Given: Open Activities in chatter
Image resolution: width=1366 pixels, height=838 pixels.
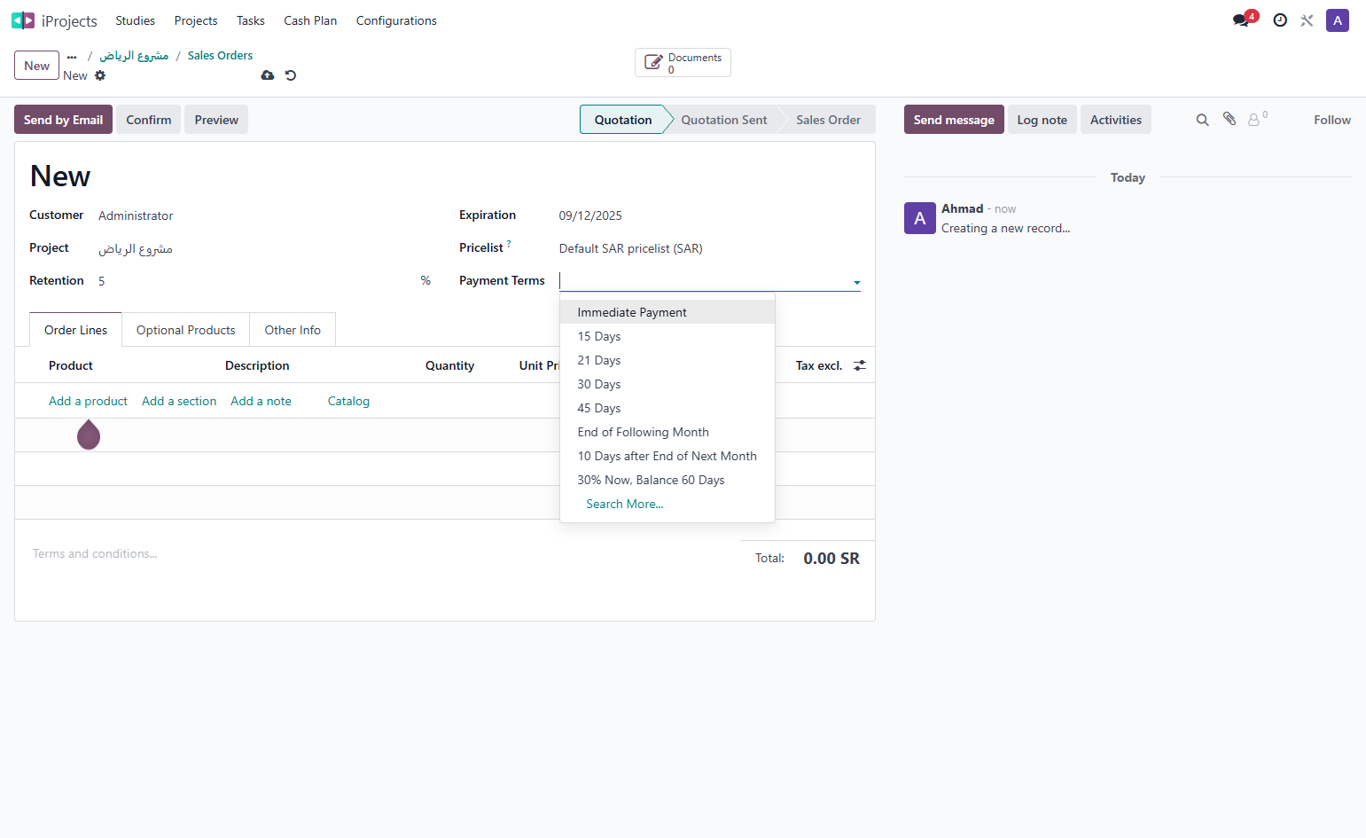Looking at the screenshot, I should pos(1116,120).
